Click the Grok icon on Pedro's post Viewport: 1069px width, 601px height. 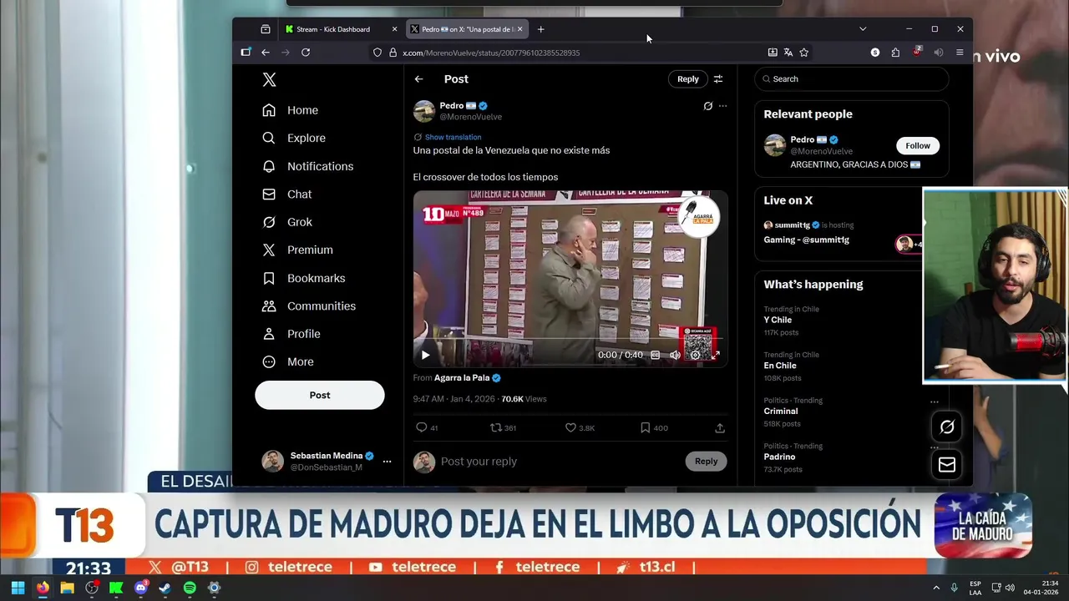coord(707,106)
